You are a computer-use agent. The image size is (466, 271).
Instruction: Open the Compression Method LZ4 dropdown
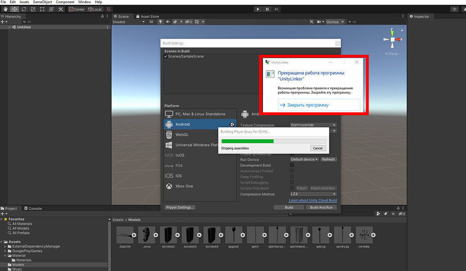point(312,194)
